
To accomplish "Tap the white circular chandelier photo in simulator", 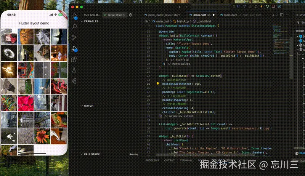I will 9,53.
